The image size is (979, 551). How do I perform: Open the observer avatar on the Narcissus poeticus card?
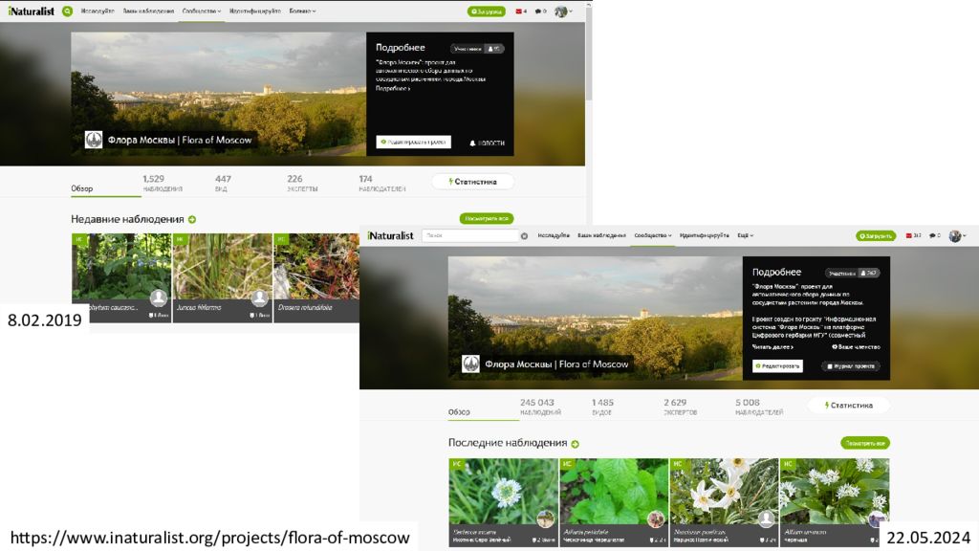[766, 518]
